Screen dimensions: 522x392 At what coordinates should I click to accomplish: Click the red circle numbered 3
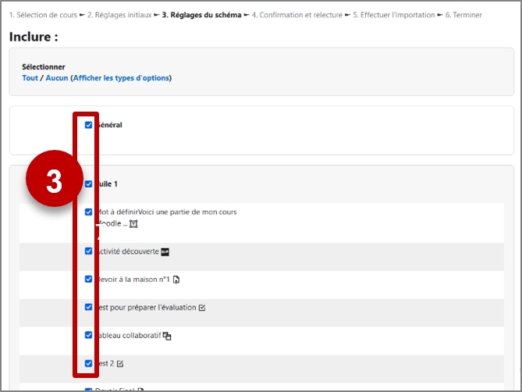pos(55,179)
